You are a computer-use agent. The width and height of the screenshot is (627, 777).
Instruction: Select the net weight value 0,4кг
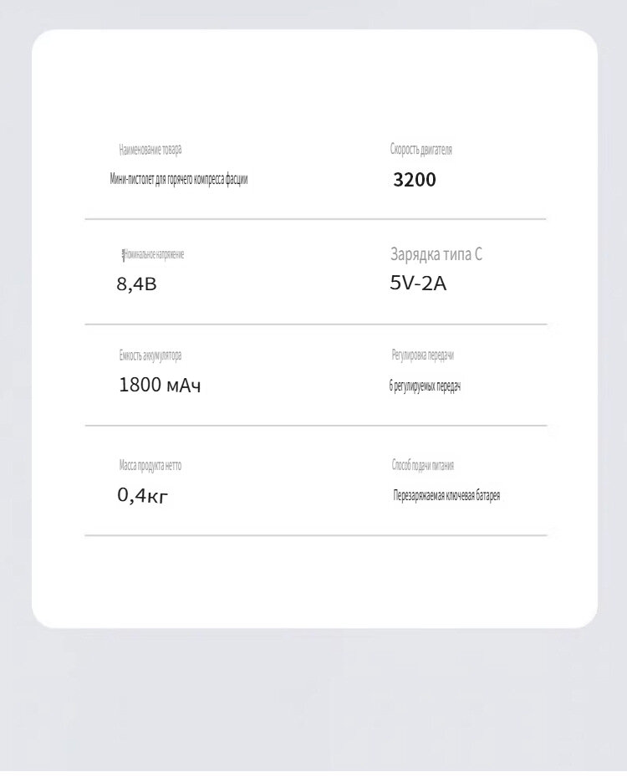(x=143, y=495)
